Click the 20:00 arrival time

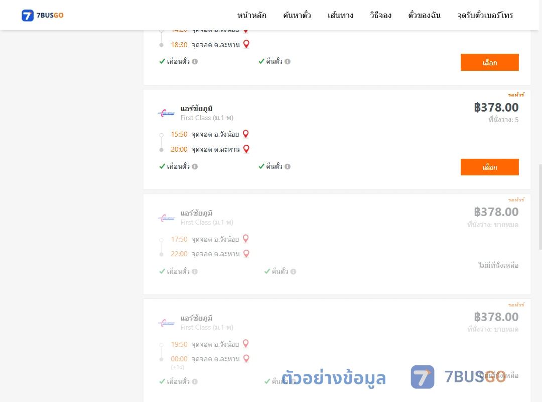tap(179, 150)
